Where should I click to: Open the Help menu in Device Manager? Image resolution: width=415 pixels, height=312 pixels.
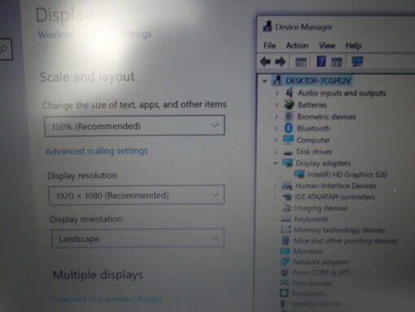point(353,46)
